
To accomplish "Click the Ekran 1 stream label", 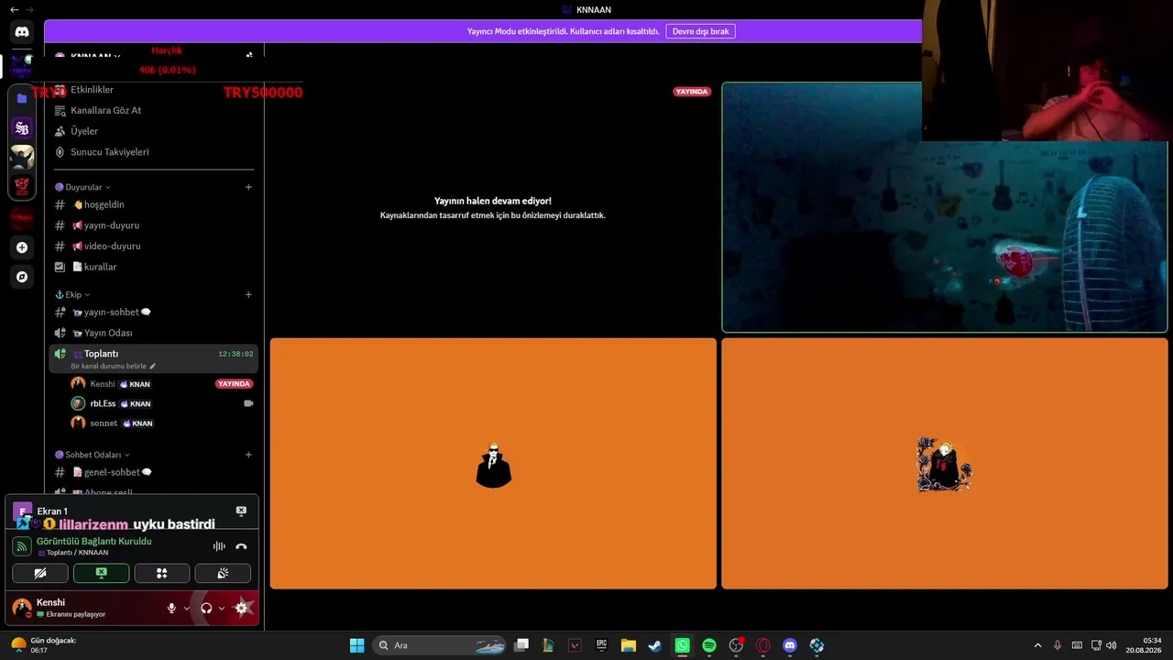I will (x=52, y=511).
